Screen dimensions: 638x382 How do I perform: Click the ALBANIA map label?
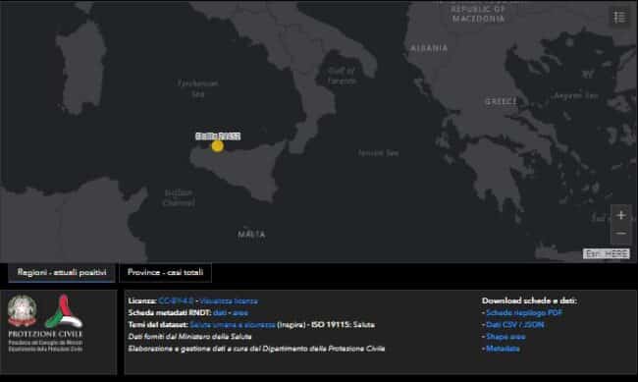click(429, 48)
